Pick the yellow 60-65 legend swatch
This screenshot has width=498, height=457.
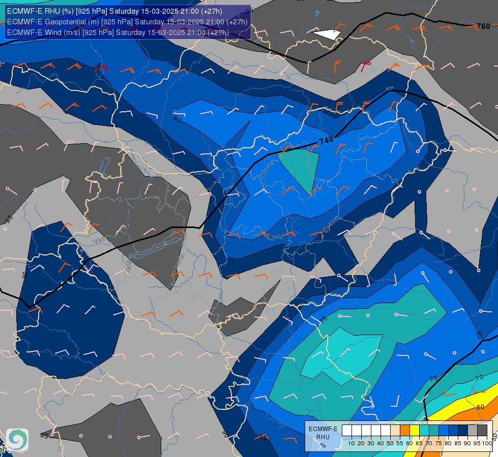click(415, 430)
